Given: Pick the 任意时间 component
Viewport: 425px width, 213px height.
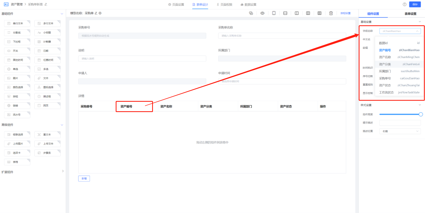Looking at the screenshot, I should (48, 60).
